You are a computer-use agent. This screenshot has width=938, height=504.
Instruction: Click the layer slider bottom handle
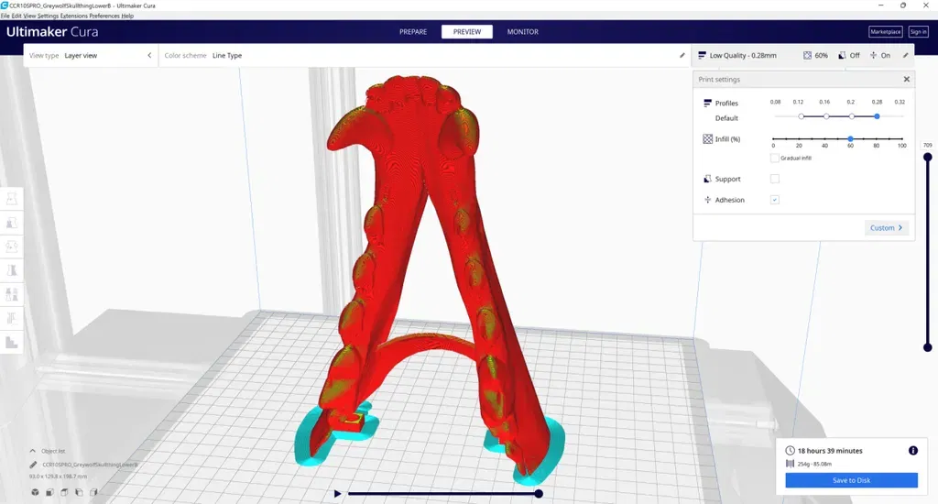click(x=927, y=347)
